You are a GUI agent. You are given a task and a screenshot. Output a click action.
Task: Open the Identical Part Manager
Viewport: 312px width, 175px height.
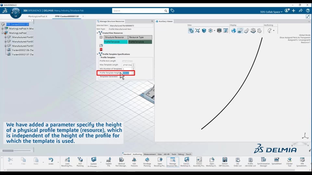point(121,162)
